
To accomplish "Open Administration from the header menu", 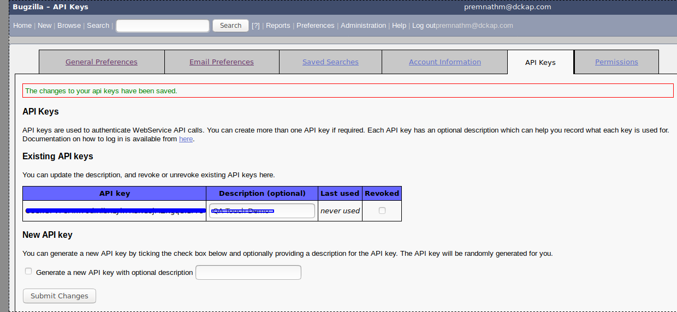I will [x=364, y=26].
